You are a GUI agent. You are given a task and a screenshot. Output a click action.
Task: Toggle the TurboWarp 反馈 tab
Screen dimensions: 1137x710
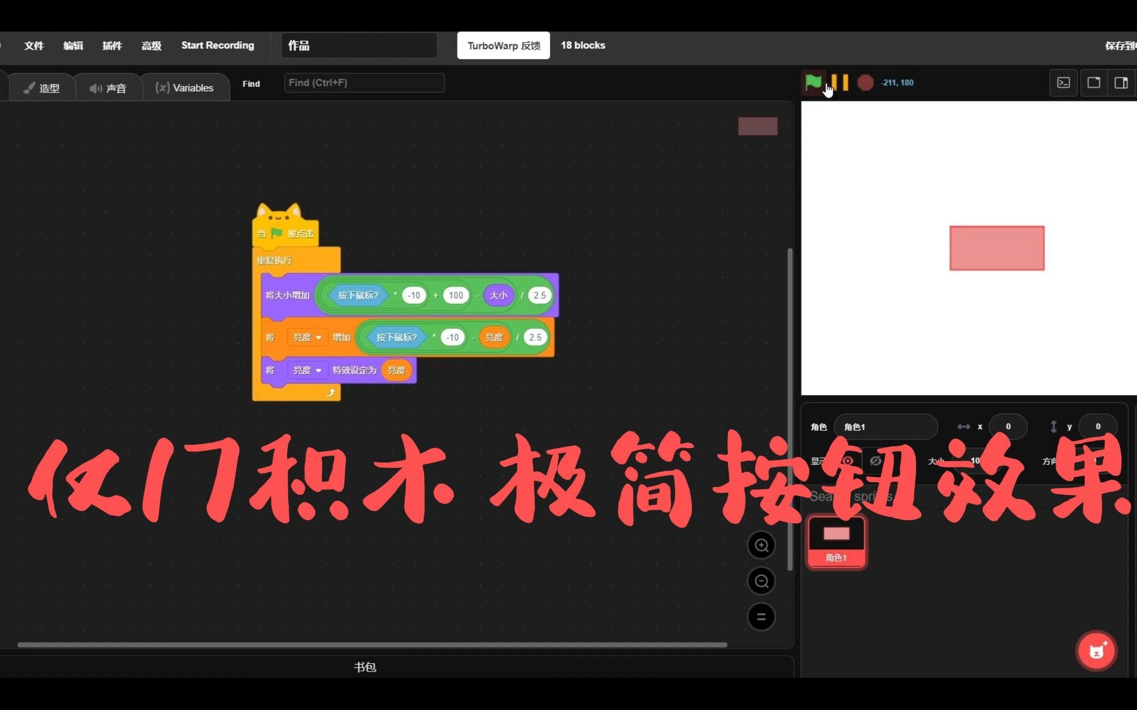(x=502, y=45)
